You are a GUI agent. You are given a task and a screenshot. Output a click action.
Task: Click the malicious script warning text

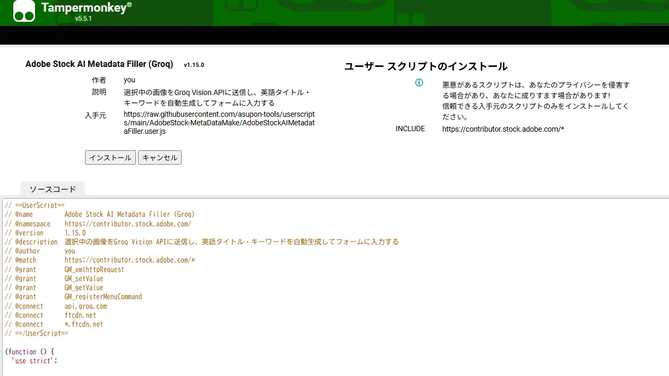pos(536,101)
